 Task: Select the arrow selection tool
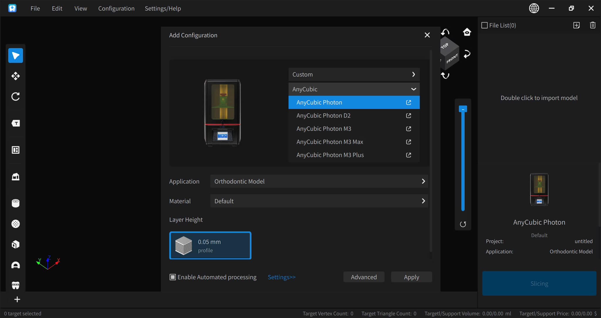pyautogui.click(x=16, y=55)
